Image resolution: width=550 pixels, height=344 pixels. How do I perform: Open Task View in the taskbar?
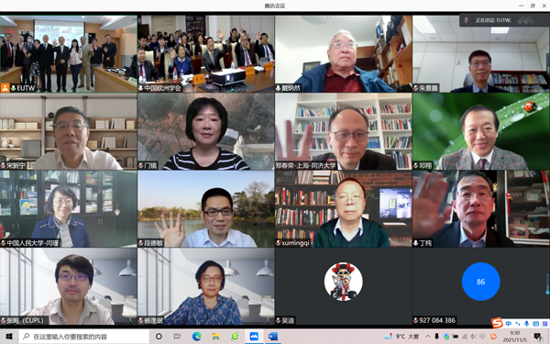tap(178, 337)
